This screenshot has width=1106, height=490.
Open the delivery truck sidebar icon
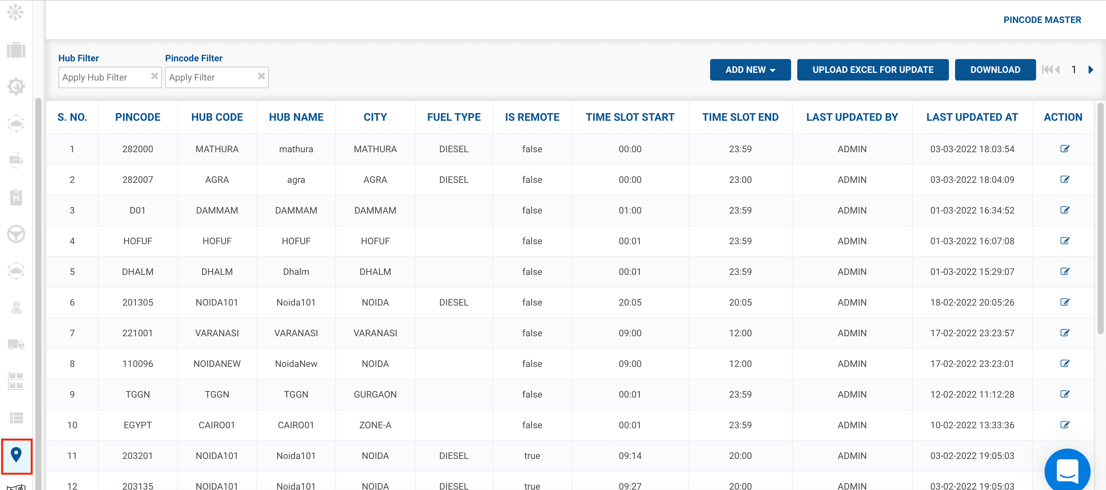pos(16,344)
